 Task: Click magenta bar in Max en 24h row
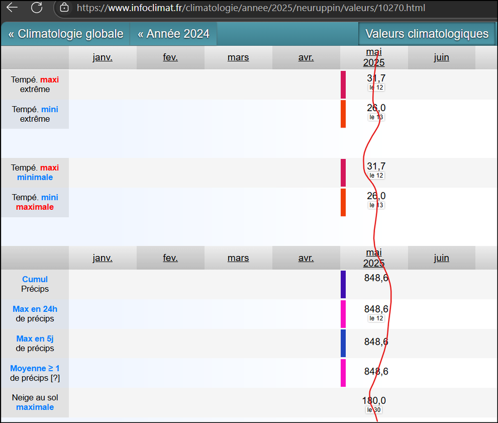pyautogui.click(x=343, y=314)
